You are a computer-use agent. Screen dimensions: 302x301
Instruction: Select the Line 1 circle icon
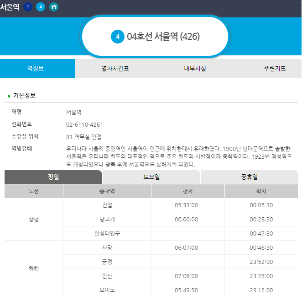pyautogui.click(x=28, y=7)
